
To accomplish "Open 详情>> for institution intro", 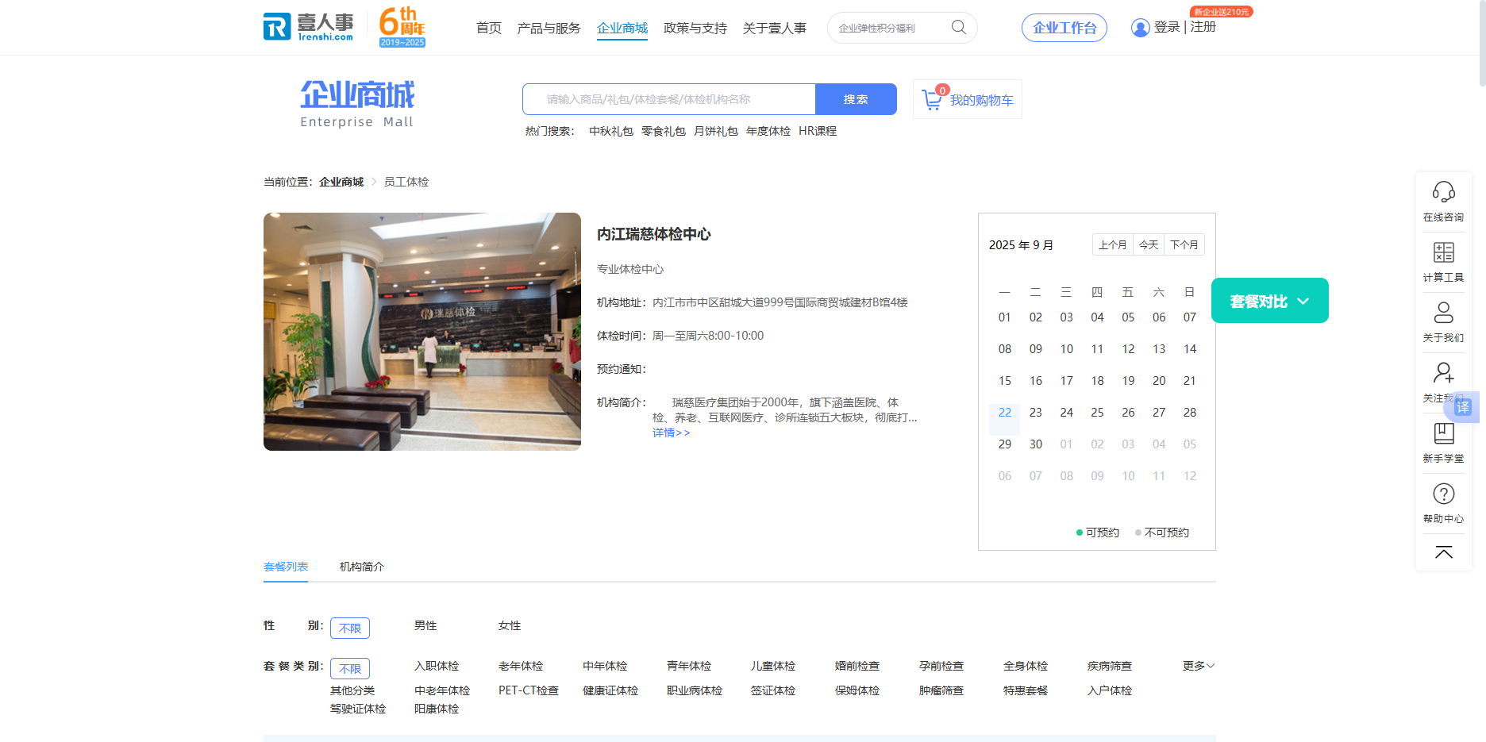I will tap(672, 433).
